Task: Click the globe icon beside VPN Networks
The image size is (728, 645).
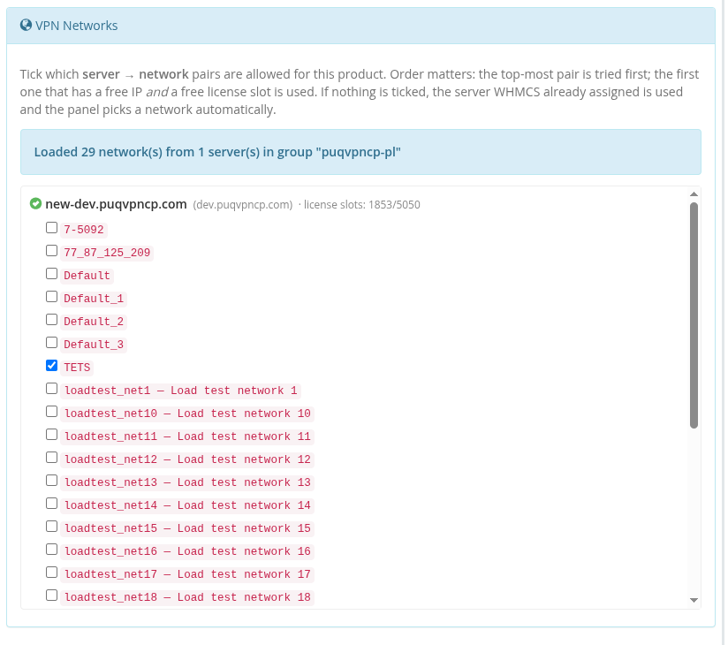Action: (x=27, y=26)
